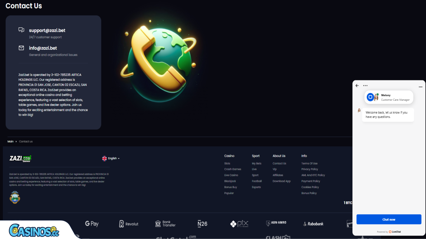Open Download App footer link
The height and width of the screenshot is (239, 426).
click(282, 181)
